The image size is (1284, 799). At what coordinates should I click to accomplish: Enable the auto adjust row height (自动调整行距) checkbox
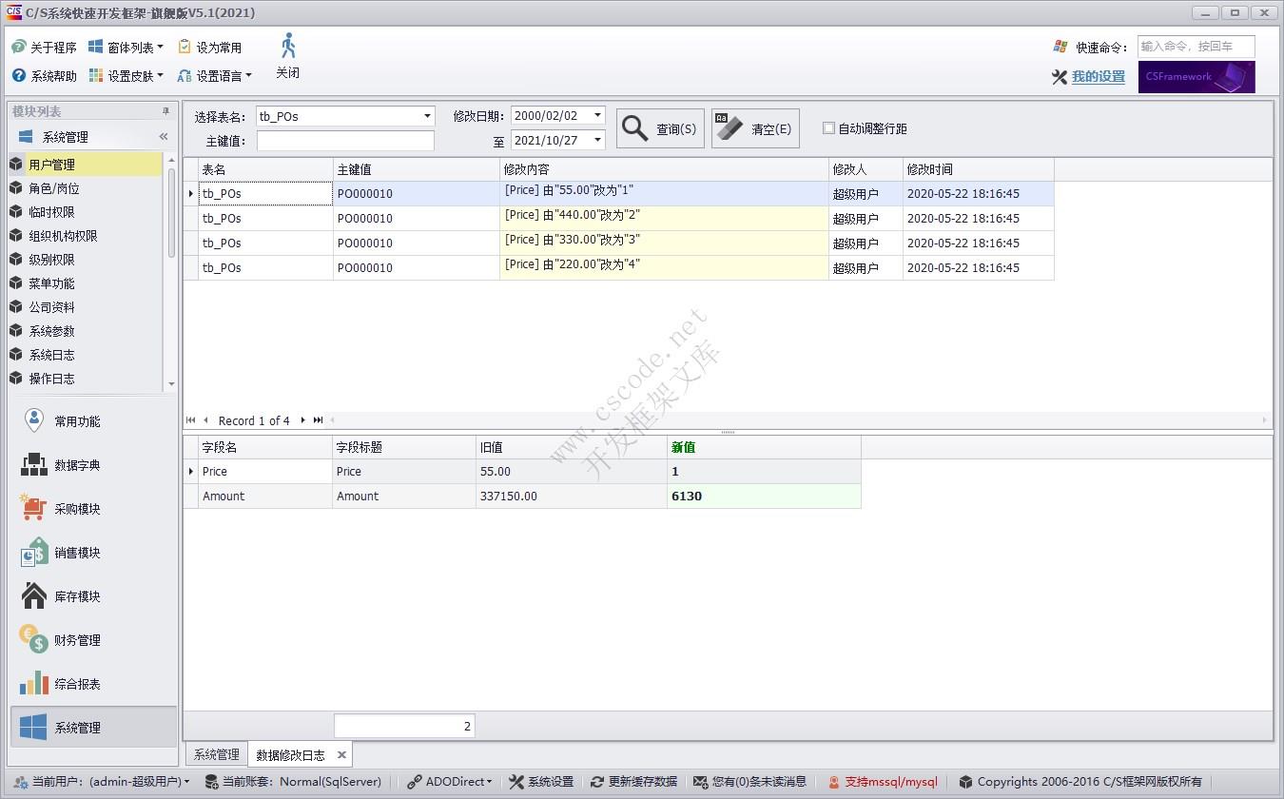(828, 128)
